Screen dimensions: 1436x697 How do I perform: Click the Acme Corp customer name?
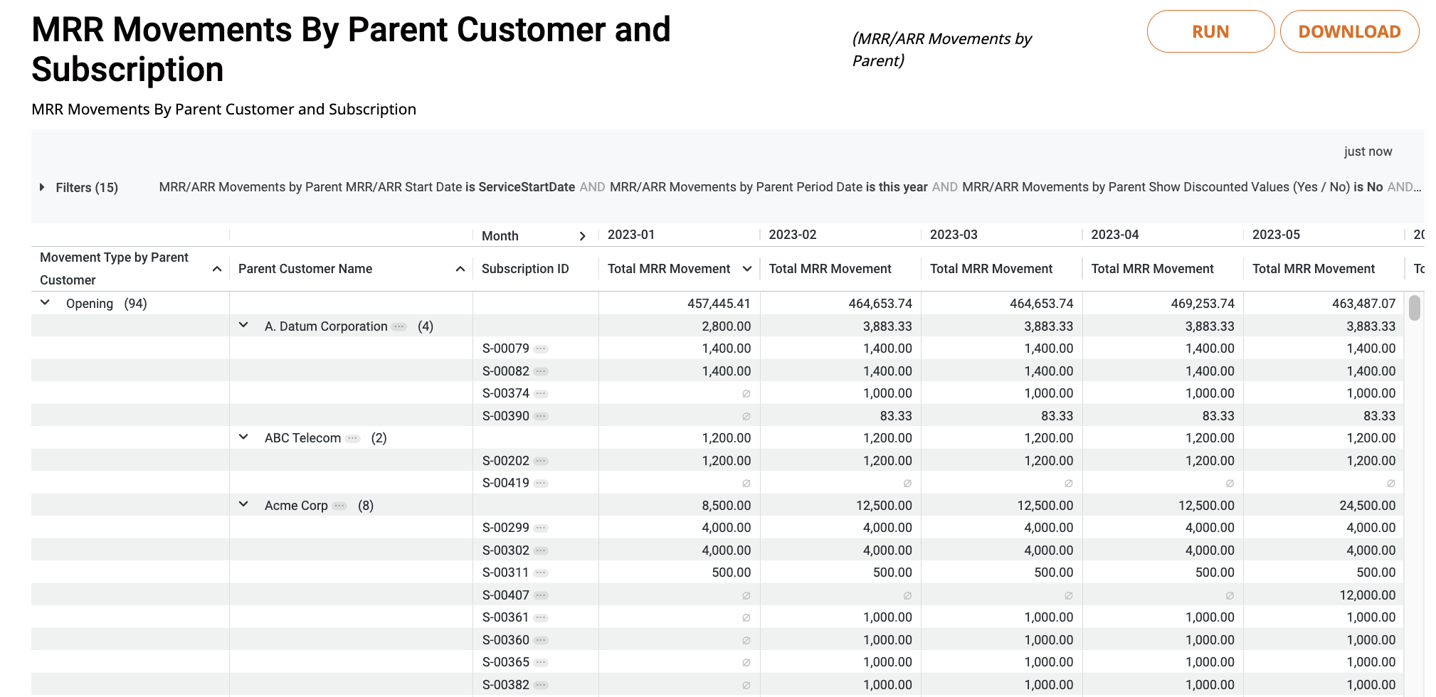click(x=296, y=506)
